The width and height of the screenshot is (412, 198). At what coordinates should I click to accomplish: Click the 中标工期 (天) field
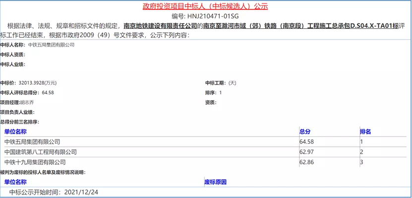pos(221,83)
